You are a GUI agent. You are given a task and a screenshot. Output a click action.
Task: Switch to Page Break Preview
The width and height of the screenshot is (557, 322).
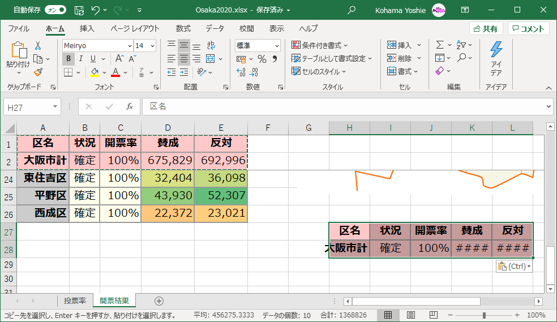click(434, 315)
